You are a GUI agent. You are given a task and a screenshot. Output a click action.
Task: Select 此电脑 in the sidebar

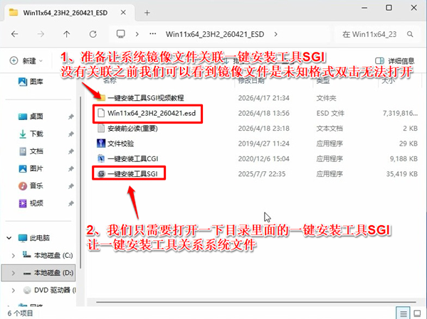click(34, 238)
